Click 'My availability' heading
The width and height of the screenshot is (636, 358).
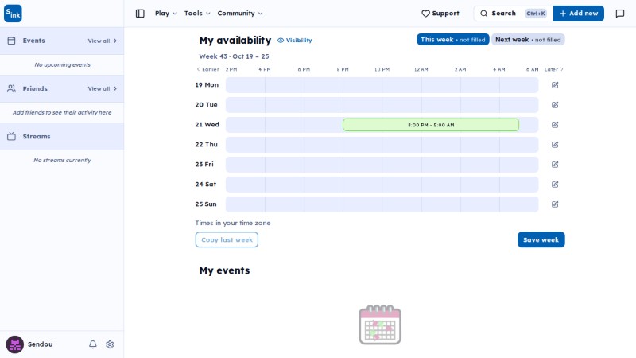pos(235,41)
